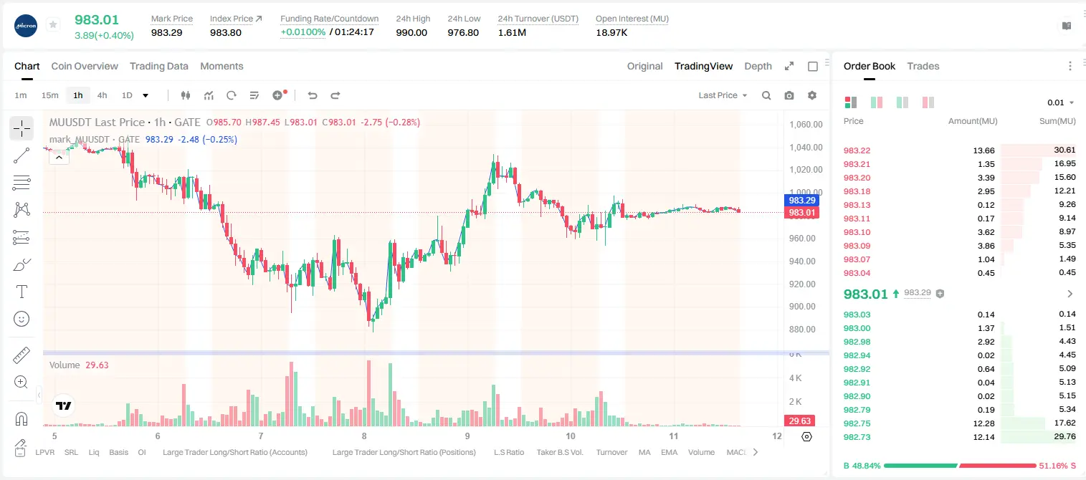The height and width of the screenshot is (480, 1086).
Task: Select the ruler measure tool
Action: [22, 355]
